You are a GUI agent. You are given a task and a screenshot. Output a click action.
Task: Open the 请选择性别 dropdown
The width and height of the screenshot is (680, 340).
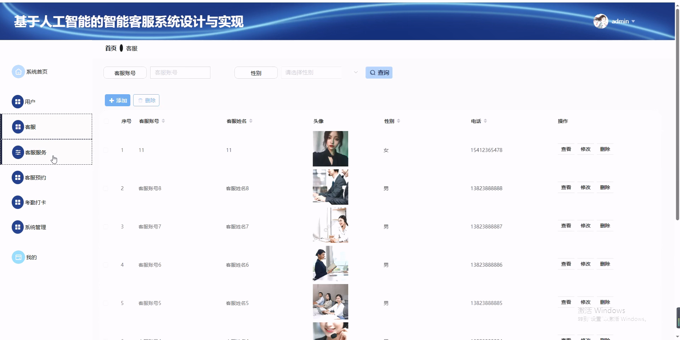(x=321, y=73)
